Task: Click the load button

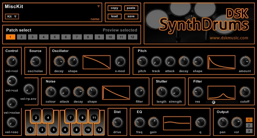Action: tap(114, 16)
